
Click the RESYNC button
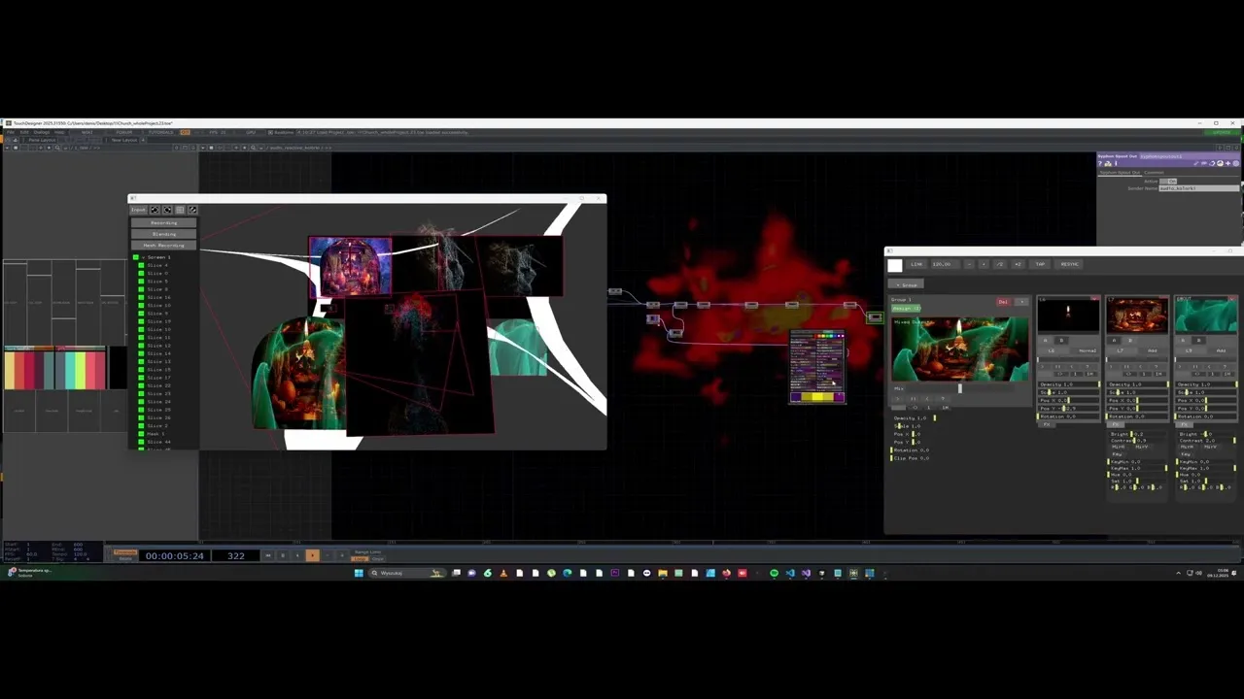[1069, 264]
